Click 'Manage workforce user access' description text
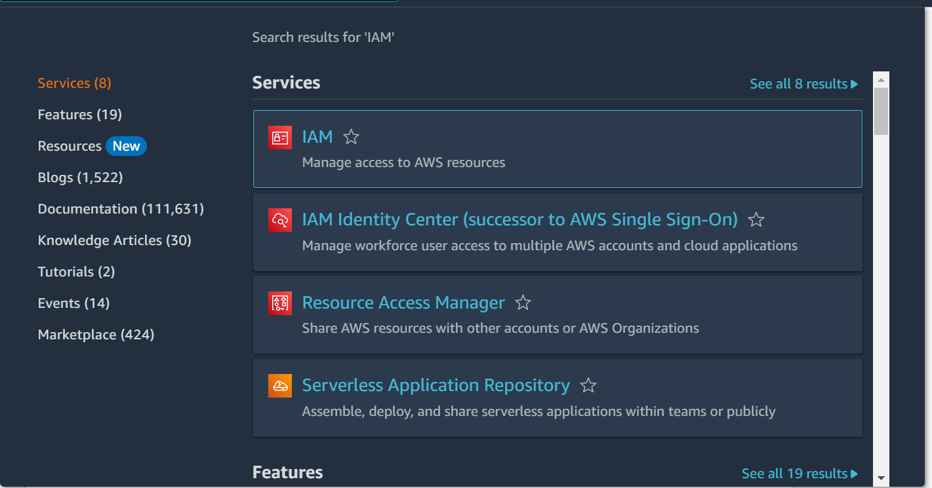The image size is (932, 488). pyautogui.click(x=550, y=246)
